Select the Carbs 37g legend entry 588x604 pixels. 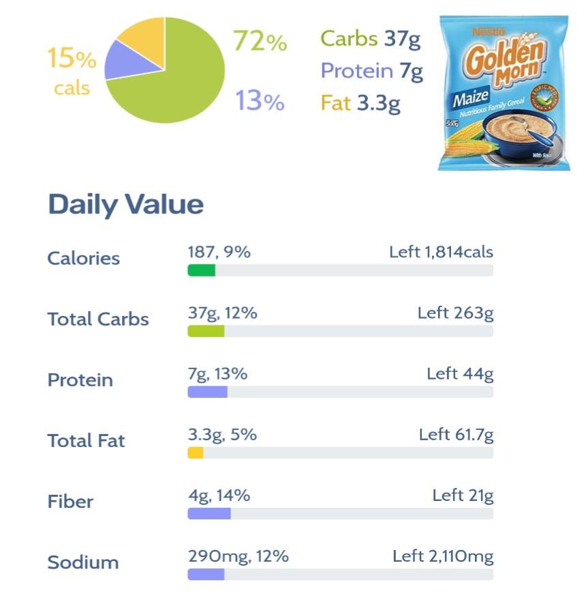pos(370,39)
